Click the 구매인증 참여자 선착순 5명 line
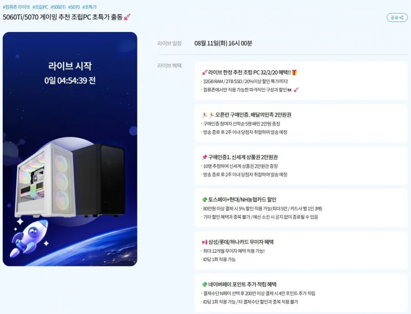Image resolution: width=411 pixels, height=314 pixels. [242, 124]
